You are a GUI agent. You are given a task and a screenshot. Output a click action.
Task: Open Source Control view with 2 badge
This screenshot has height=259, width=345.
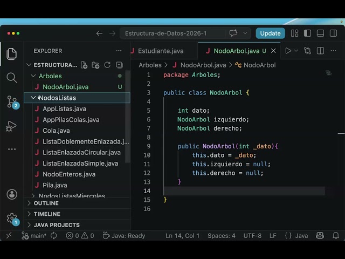[x=12, y=102]
